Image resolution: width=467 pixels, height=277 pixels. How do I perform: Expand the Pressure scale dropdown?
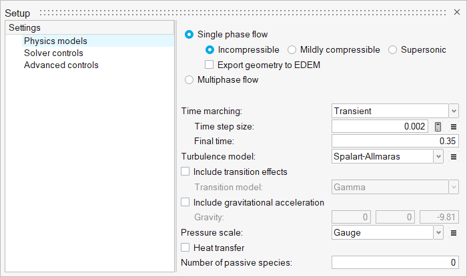pos(438,233)
